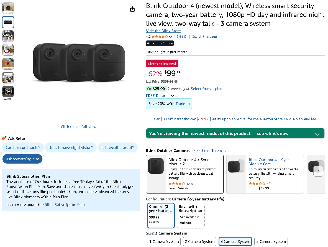Click the 42,611 ratings count link
Viewport: 328px width, 247px height.
180,37
